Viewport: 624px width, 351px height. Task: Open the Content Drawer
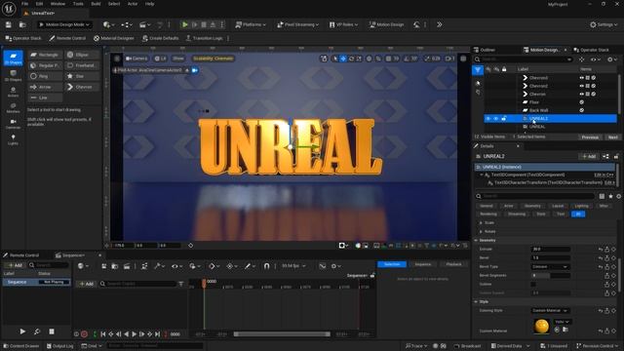point(21,346)
